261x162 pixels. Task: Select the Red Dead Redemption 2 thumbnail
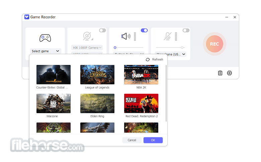141,103
